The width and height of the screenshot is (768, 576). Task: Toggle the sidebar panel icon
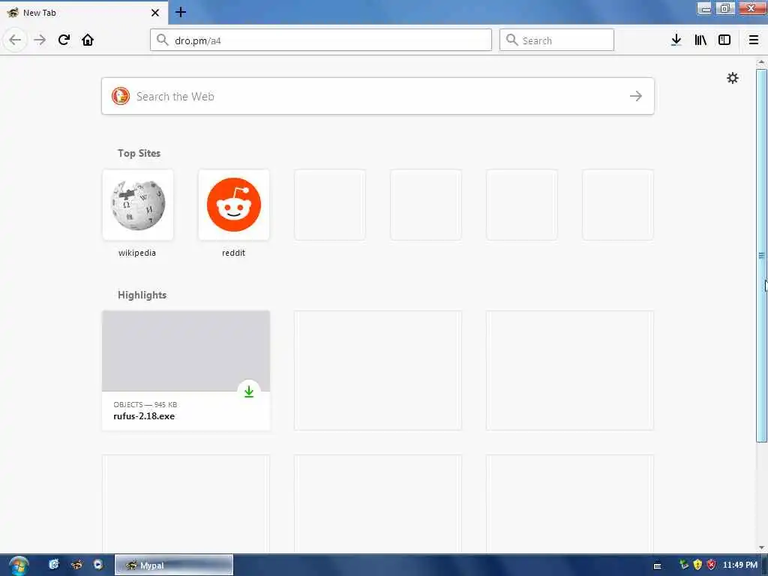pyautogui.click(x=724, y=40)
